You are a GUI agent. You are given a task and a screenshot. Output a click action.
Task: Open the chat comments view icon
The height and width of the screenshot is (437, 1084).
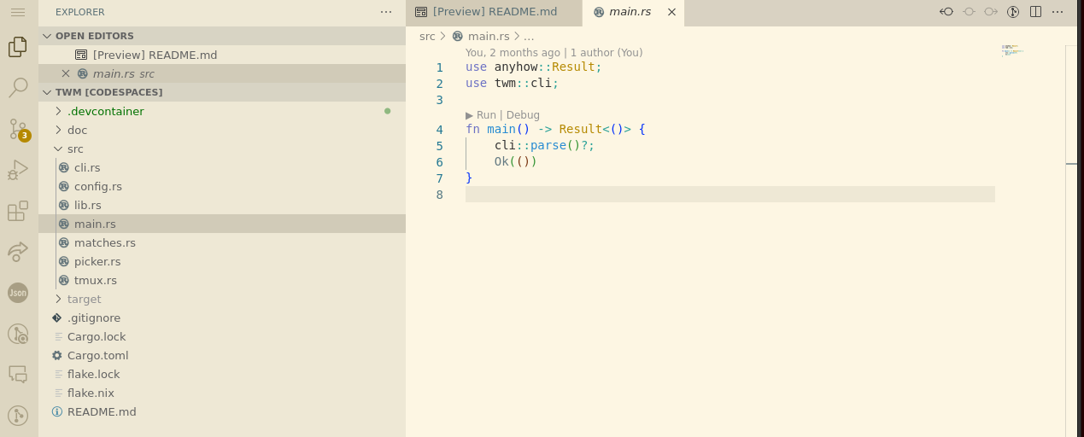[x=18, y=374]
